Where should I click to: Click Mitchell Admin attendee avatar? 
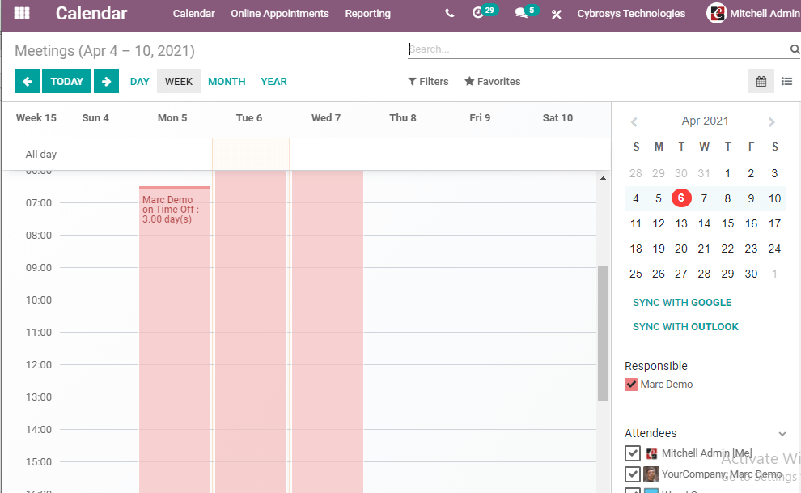[651, 453]
